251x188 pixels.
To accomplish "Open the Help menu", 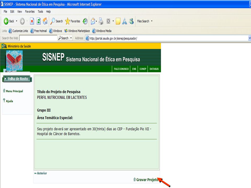I will [48, 11].
